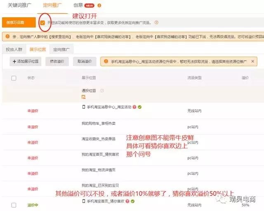The width and height of the screenshot is (264, 211).
Task: Click 无线站内 in 手机淘宝消息中心 row
Action: 194,111
